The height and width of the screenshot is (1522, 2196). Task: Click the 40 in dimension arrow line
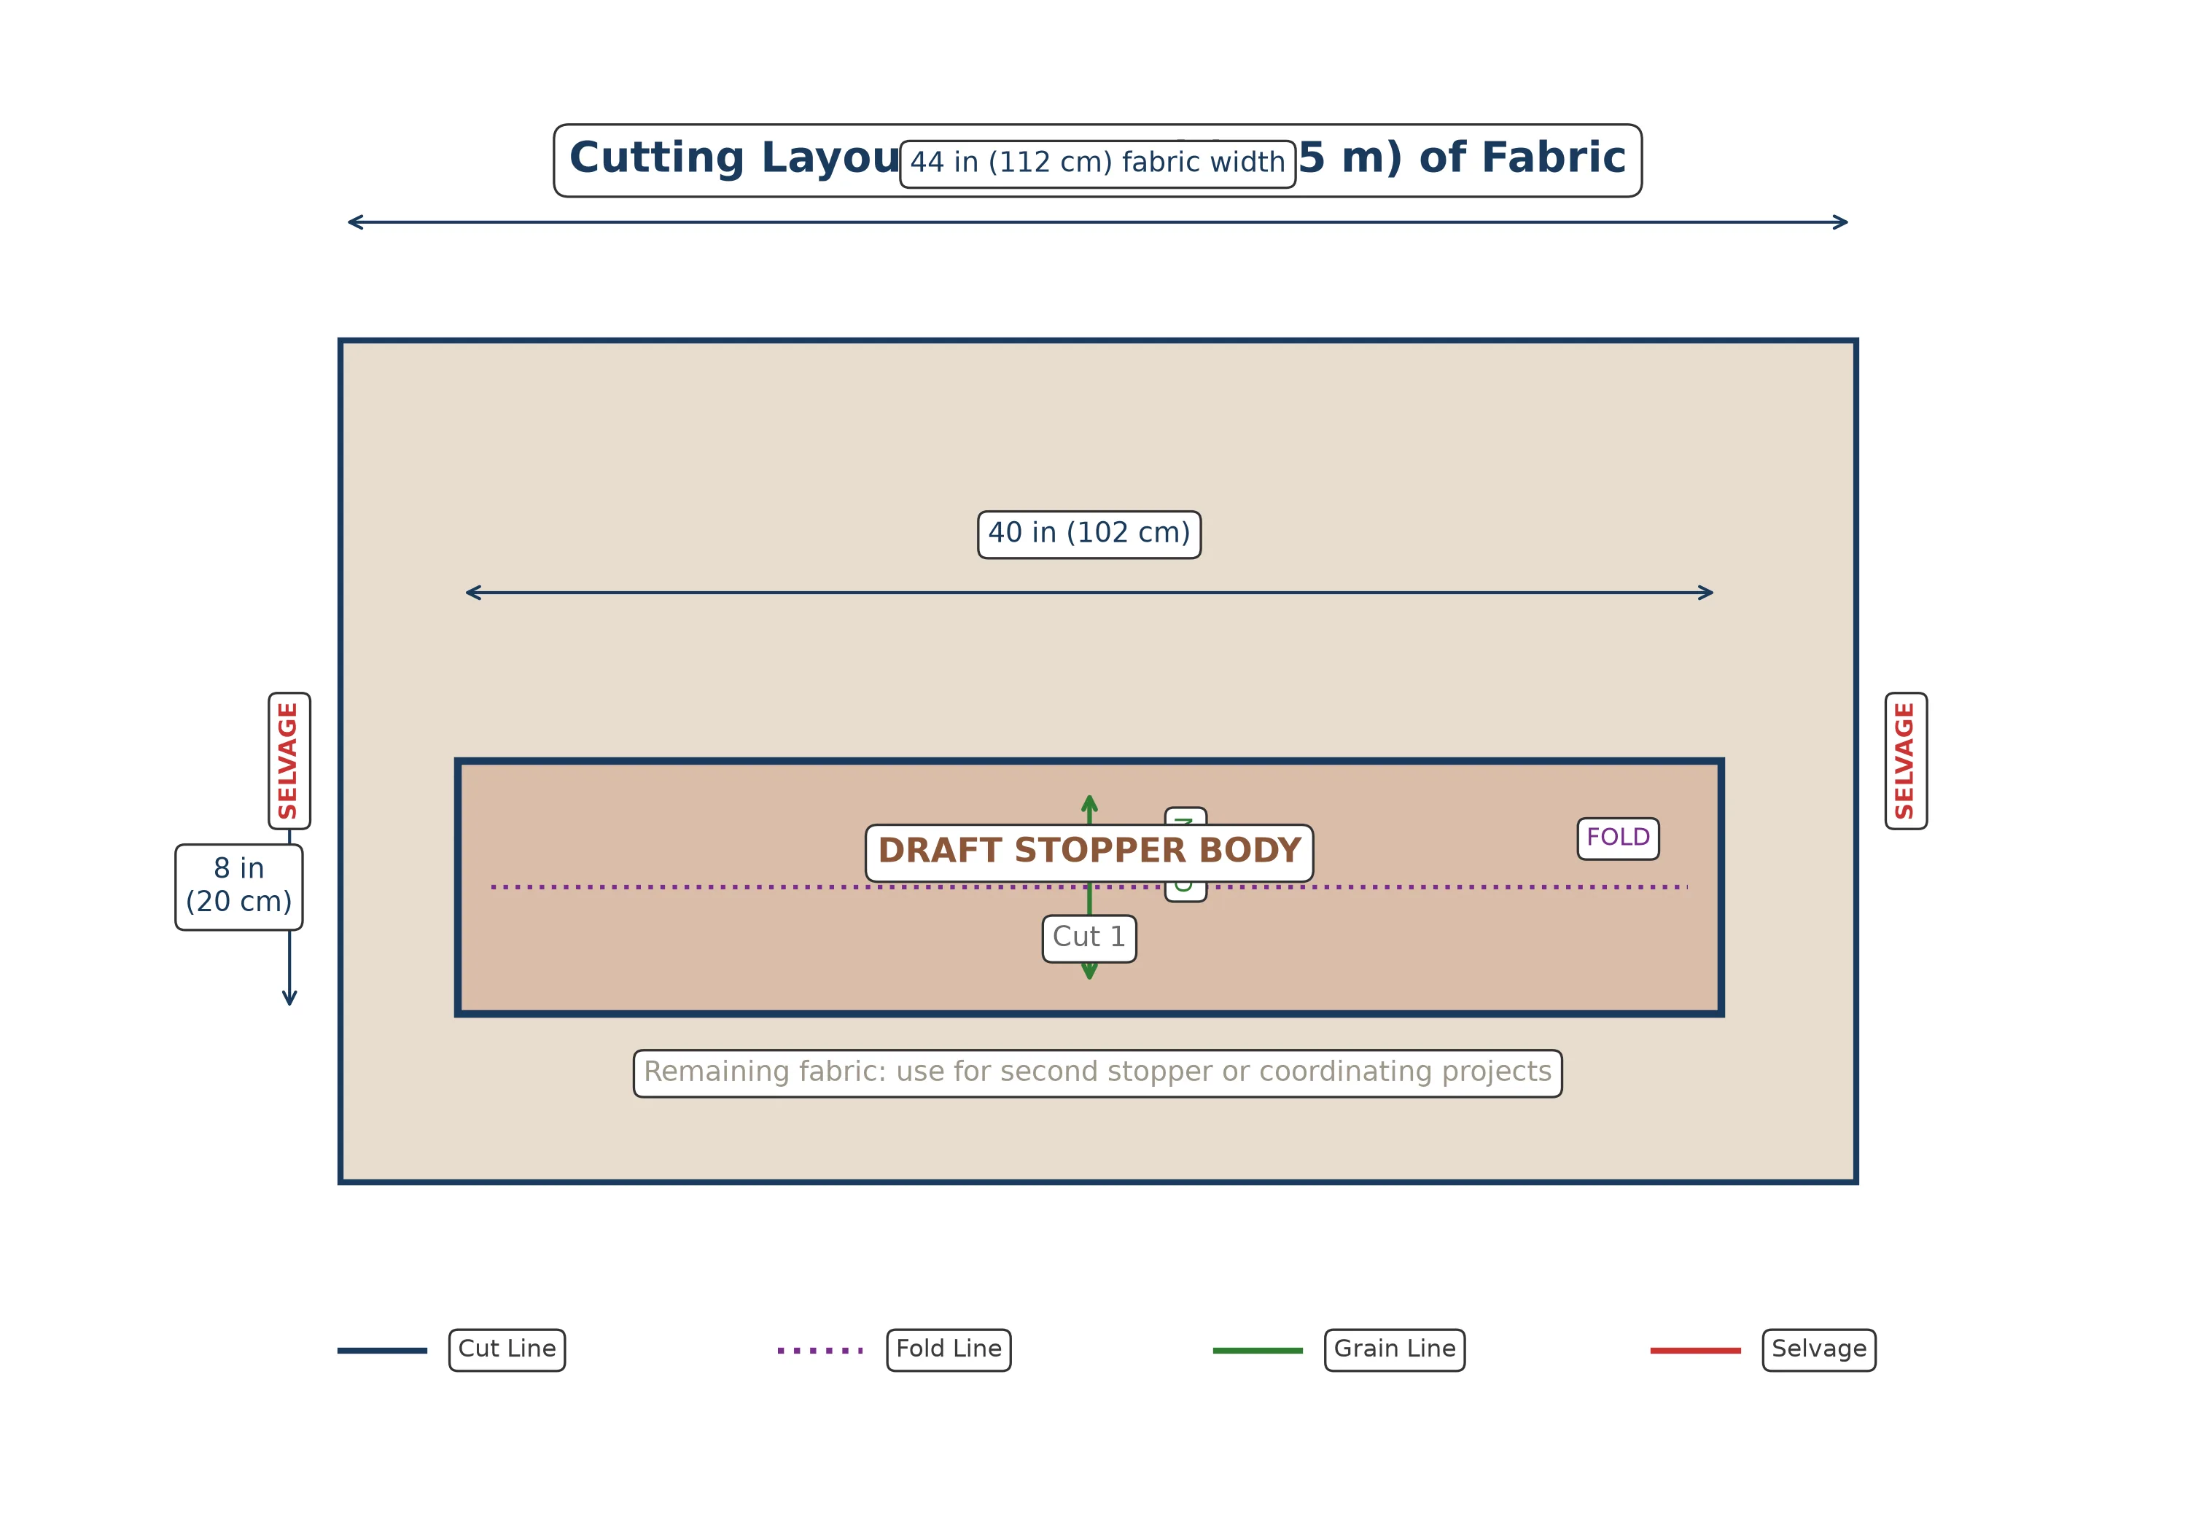tap(1089, 592)
